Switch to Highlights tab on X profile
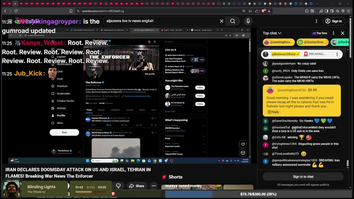 click(x=115, y=110)
